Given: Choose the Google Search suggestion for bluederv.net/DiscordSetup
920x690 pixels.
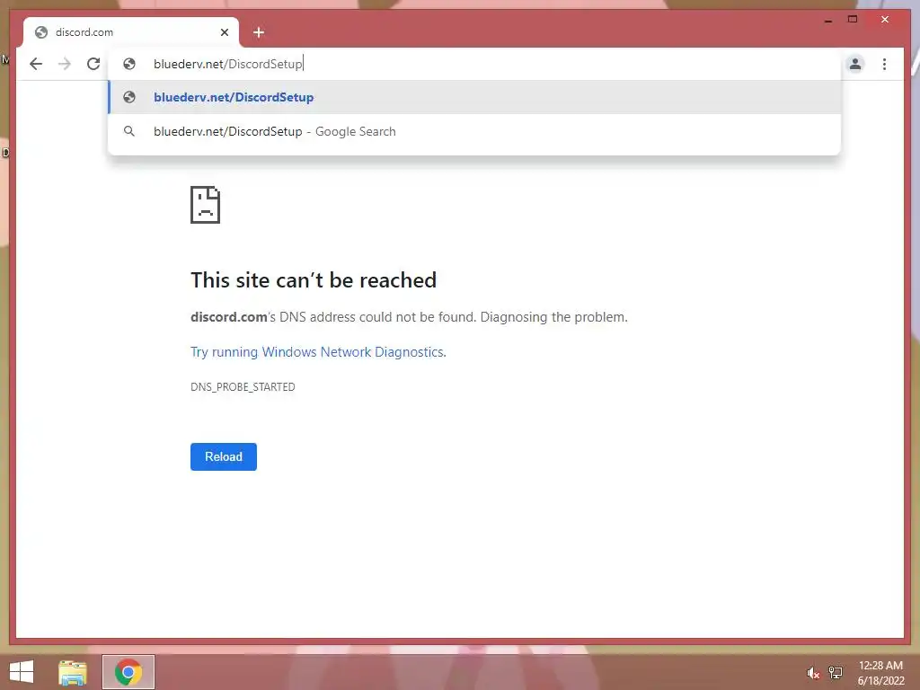Looking at the screenshot, I should pos(474,131).
